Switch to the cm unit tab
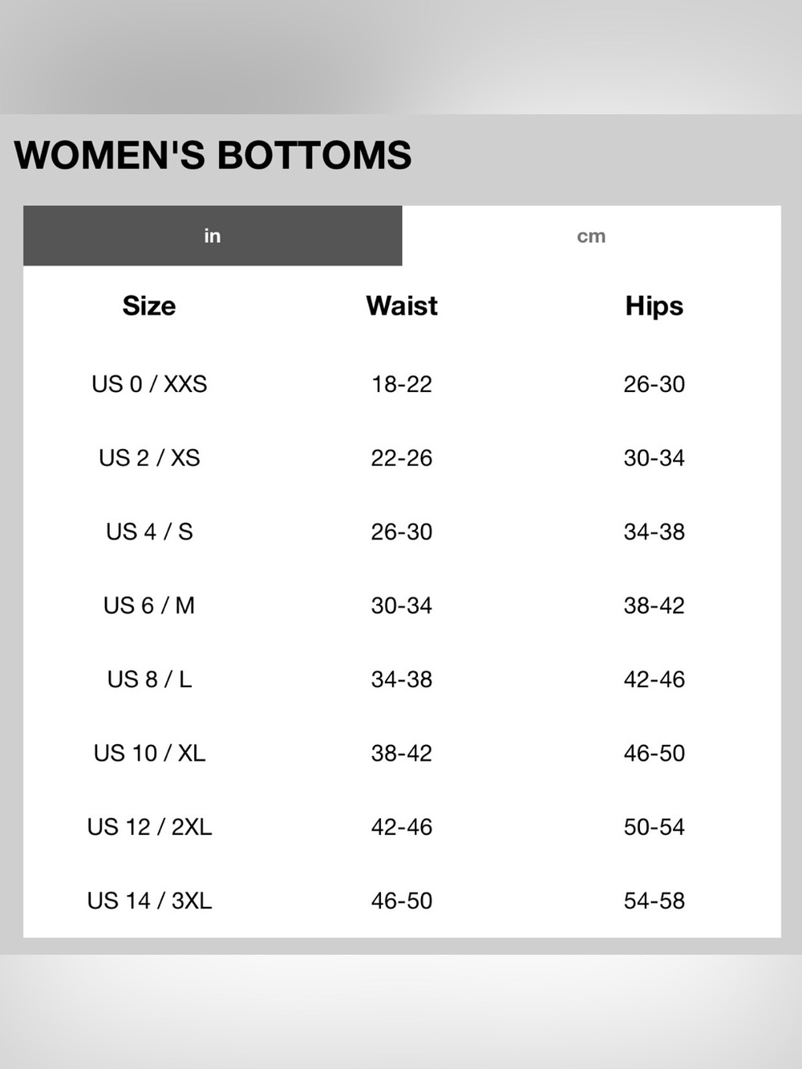802x1069 pixels. pyautogui.click(x=591, y=236)
